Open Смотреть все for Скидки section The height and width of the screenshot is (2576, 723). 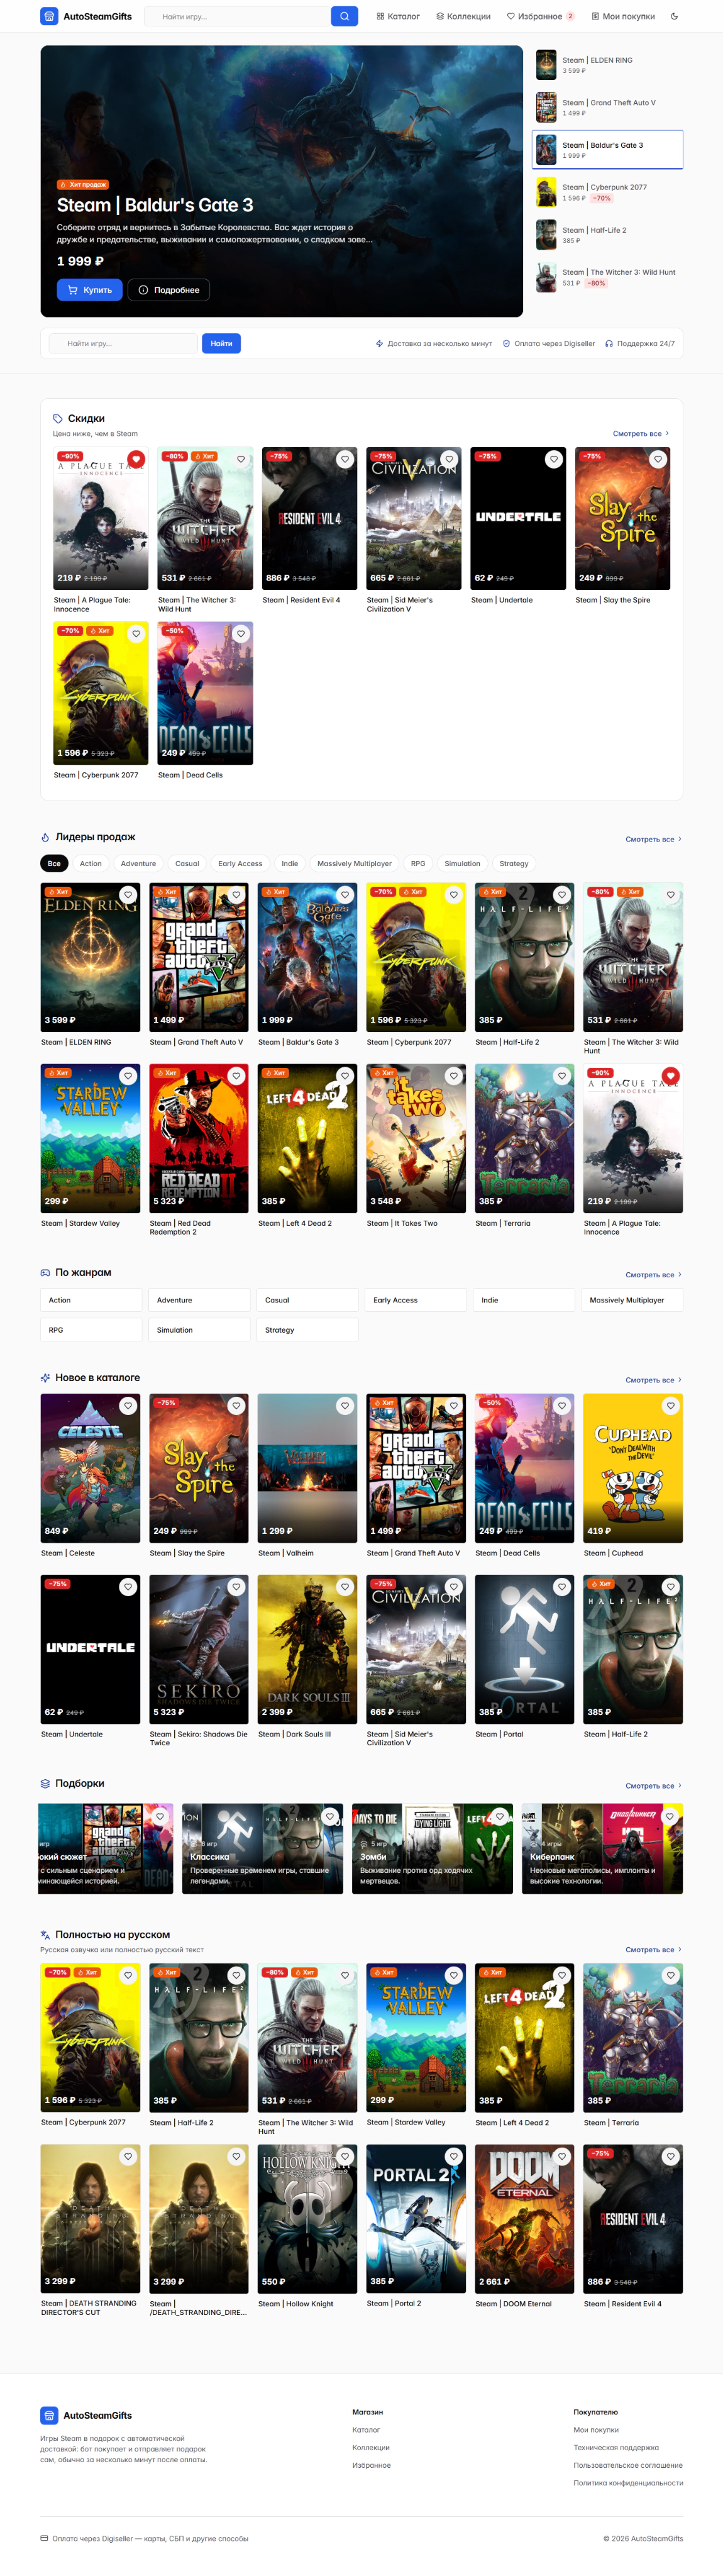coord(641,434)
